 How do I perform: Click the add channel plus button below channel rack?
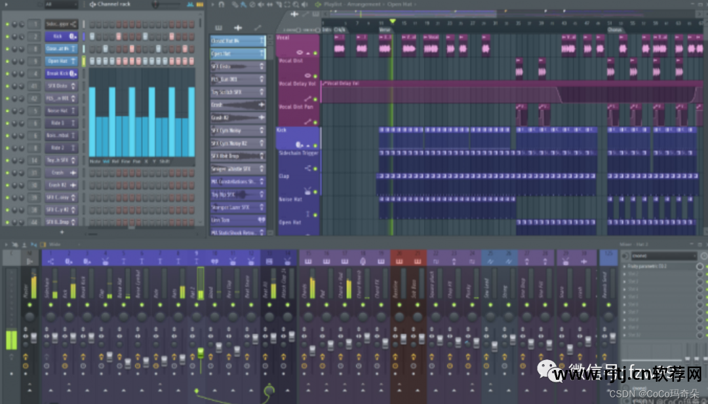(x=62, y=231)
